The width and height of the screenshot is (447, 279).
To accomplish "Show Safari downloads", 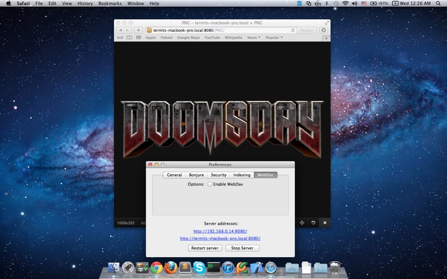I will click(324, 30).
